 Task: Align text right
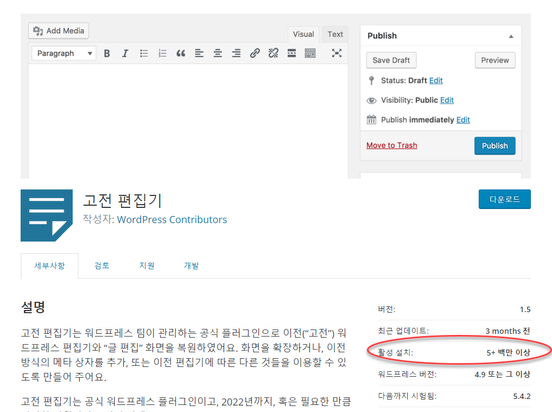pyautogui.click(x=236, y=53)
